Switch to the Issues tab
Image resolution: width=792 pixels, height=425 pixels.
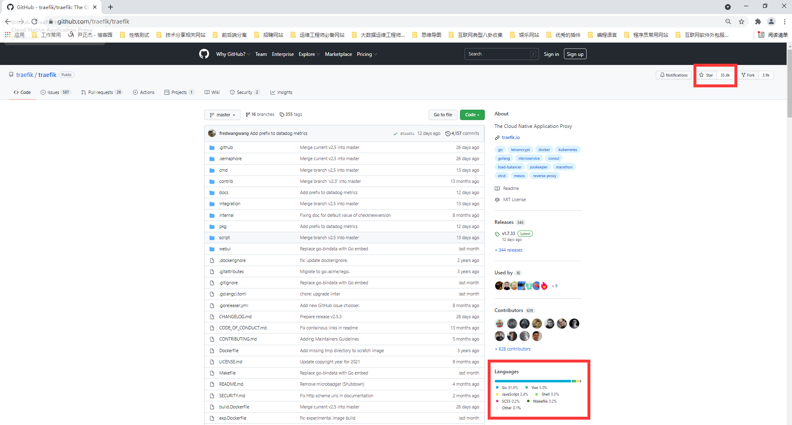pos(53,92)
